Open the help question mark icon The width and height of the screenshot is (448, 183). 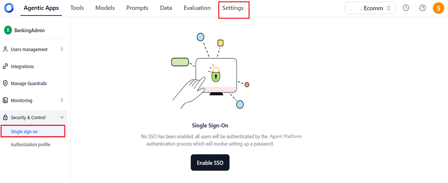[422, 8]
